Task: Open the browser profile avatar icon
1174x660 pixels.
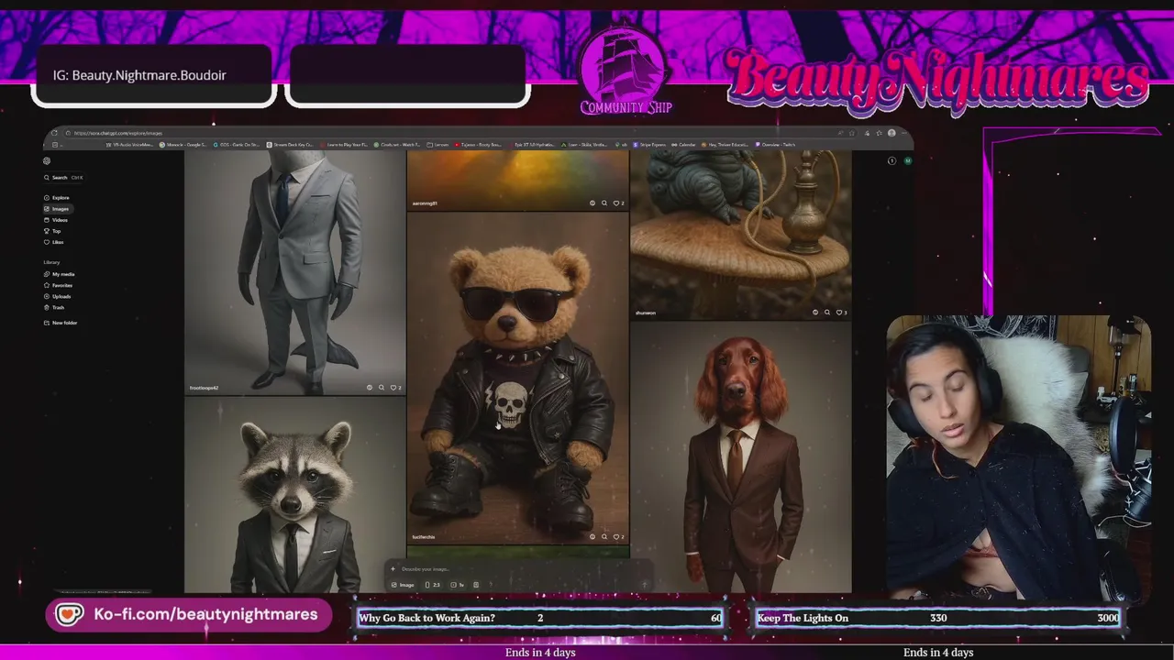Action: pos(892,133)
